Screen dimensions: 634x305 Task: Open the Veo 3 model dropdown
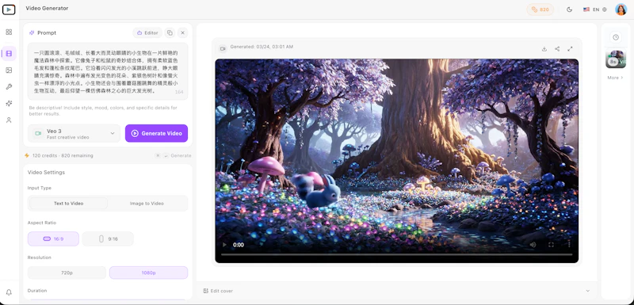click(x=74, y=133)
